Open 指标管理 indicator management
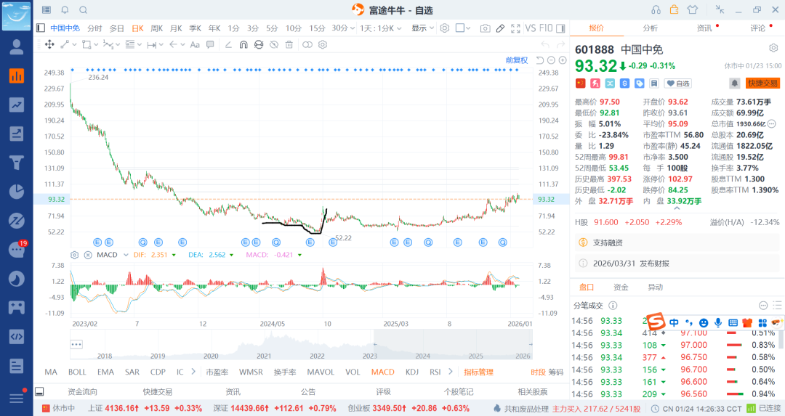The width and height of the screenshot is (785, 416). coord(478,372)
